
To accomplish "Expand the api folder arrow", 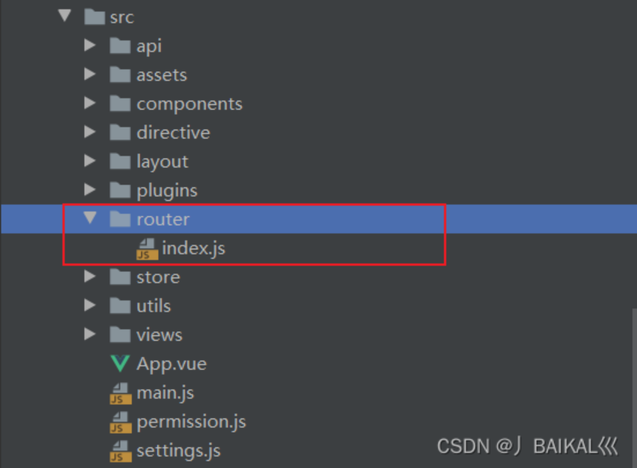I will click(90, 46).
